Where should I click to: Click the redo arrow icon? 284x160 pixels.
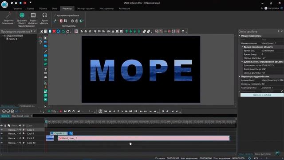click(67, 32)
